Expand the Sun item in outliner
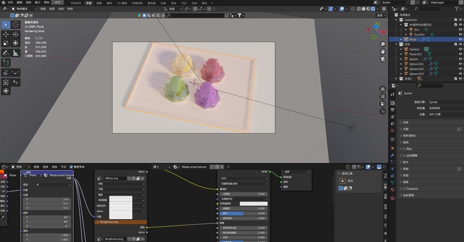 point(406,29)
